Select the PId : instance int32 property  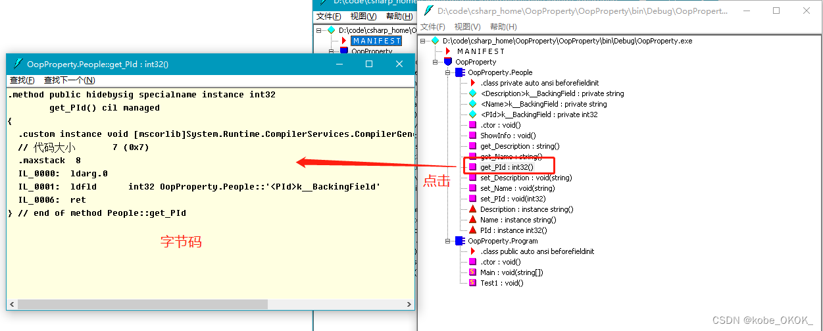(x=513, y=230)
